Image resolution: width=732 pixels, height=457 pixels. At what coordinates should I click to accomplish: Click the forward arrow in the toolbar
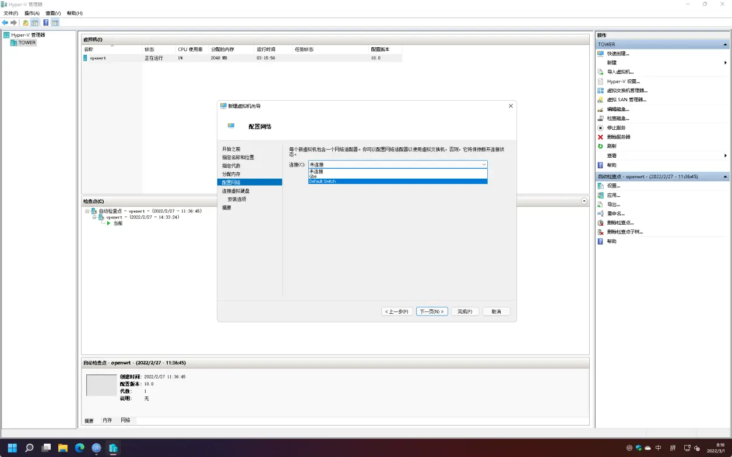(14, 23)
